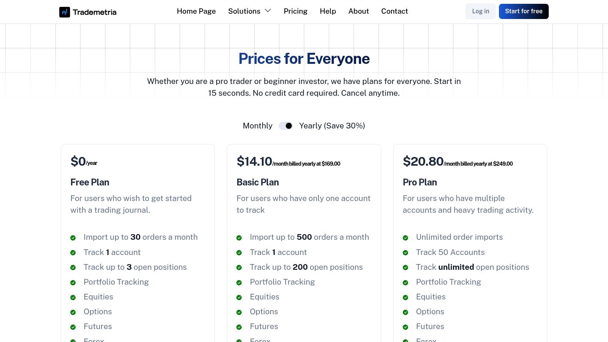608x342 pixels.
Task: Select the checkmark next to Track 1 account
Action: click(73, 252)
